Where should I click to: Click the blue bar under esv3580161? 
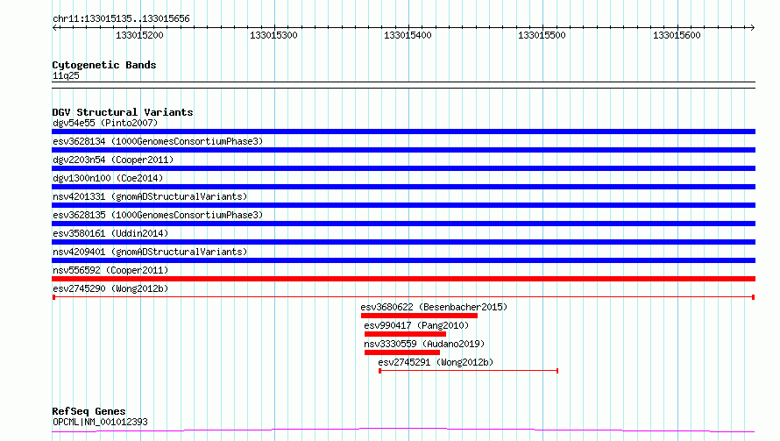point(403,242)
